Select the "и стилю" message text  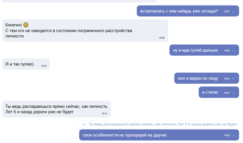click(210, 92)
